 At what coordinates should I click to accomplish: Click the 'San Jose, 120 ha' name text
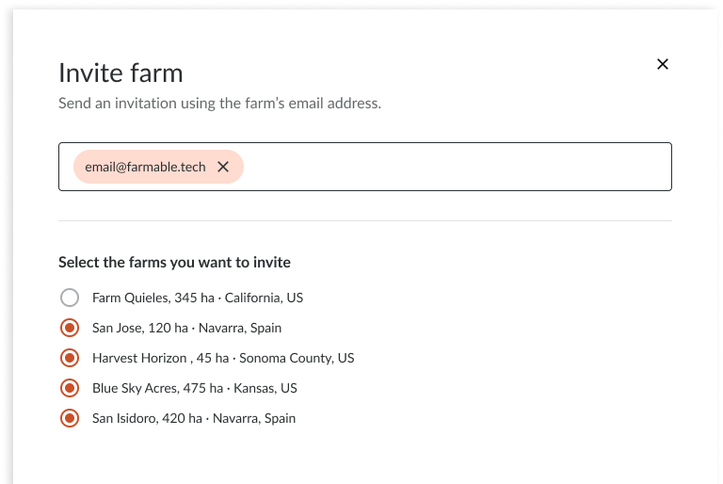click(x=140, y=328)
